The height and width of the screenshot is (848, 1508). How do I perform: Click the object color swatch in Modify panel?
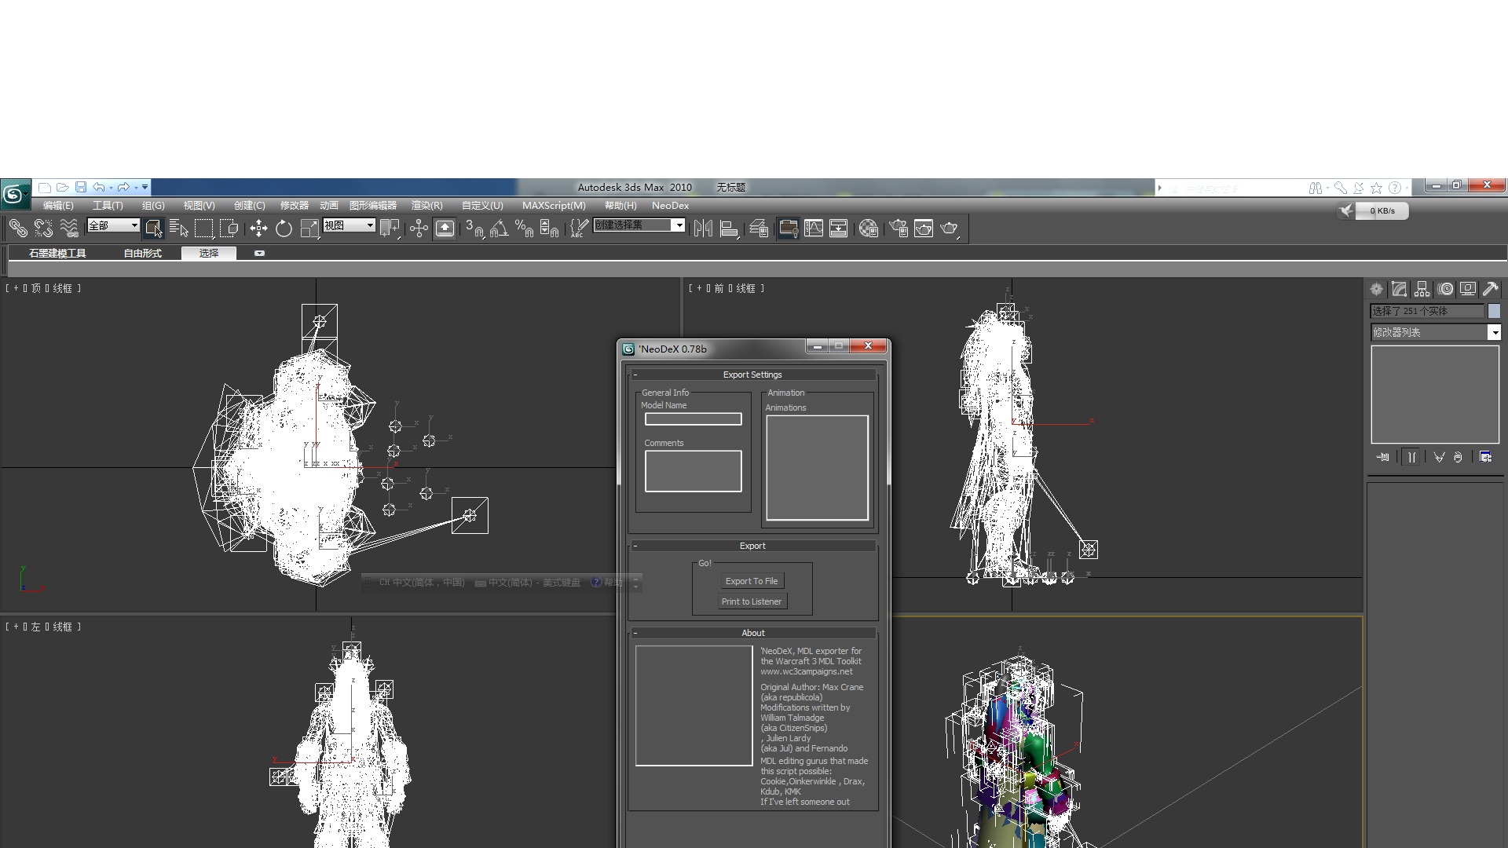[1494, 311]
